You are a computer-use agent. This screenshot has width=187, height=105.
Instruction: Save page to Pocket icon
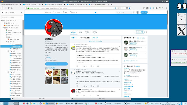point(127,8)
